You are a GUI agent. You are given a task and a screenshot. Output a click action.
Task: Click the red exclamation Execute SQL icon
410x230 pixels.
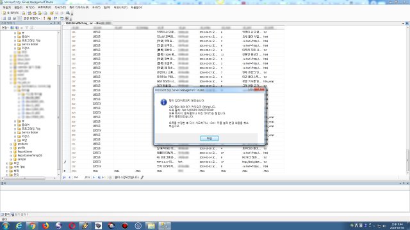pyautogui.click(x=44, y=19)
